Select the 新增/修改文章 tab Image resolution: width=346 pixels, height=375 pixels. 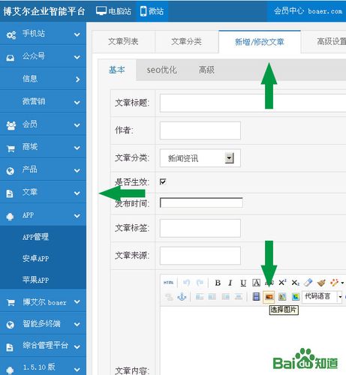click(x=260, y=42)
